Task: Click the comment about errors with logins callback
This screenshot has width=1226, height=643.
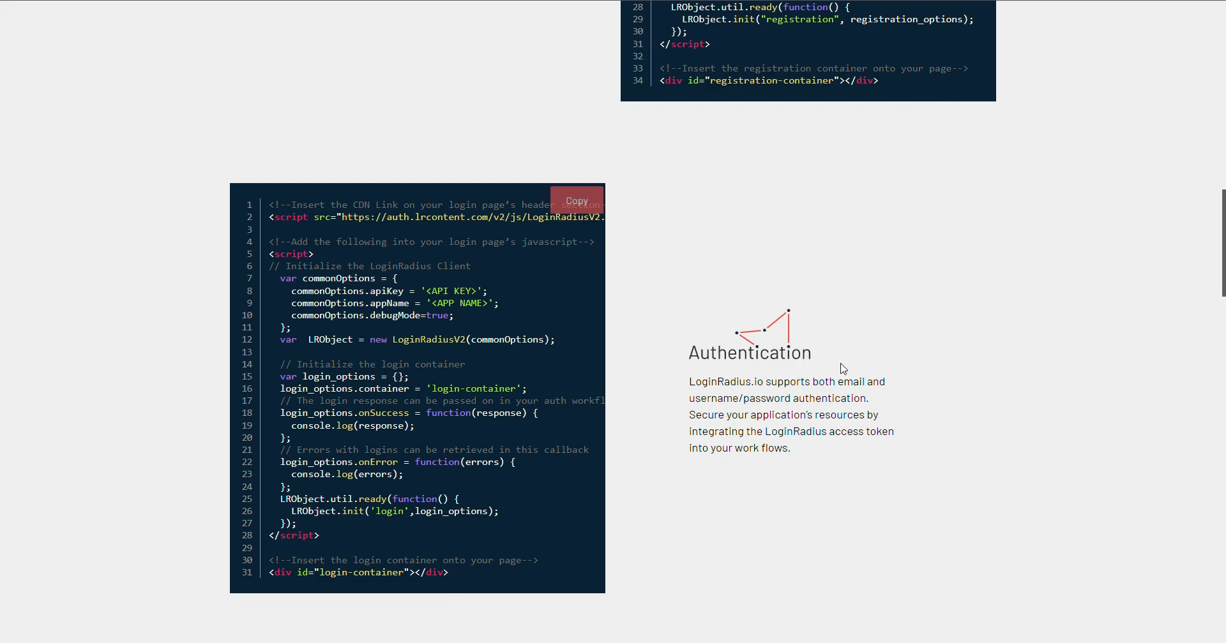Action: 434,450
